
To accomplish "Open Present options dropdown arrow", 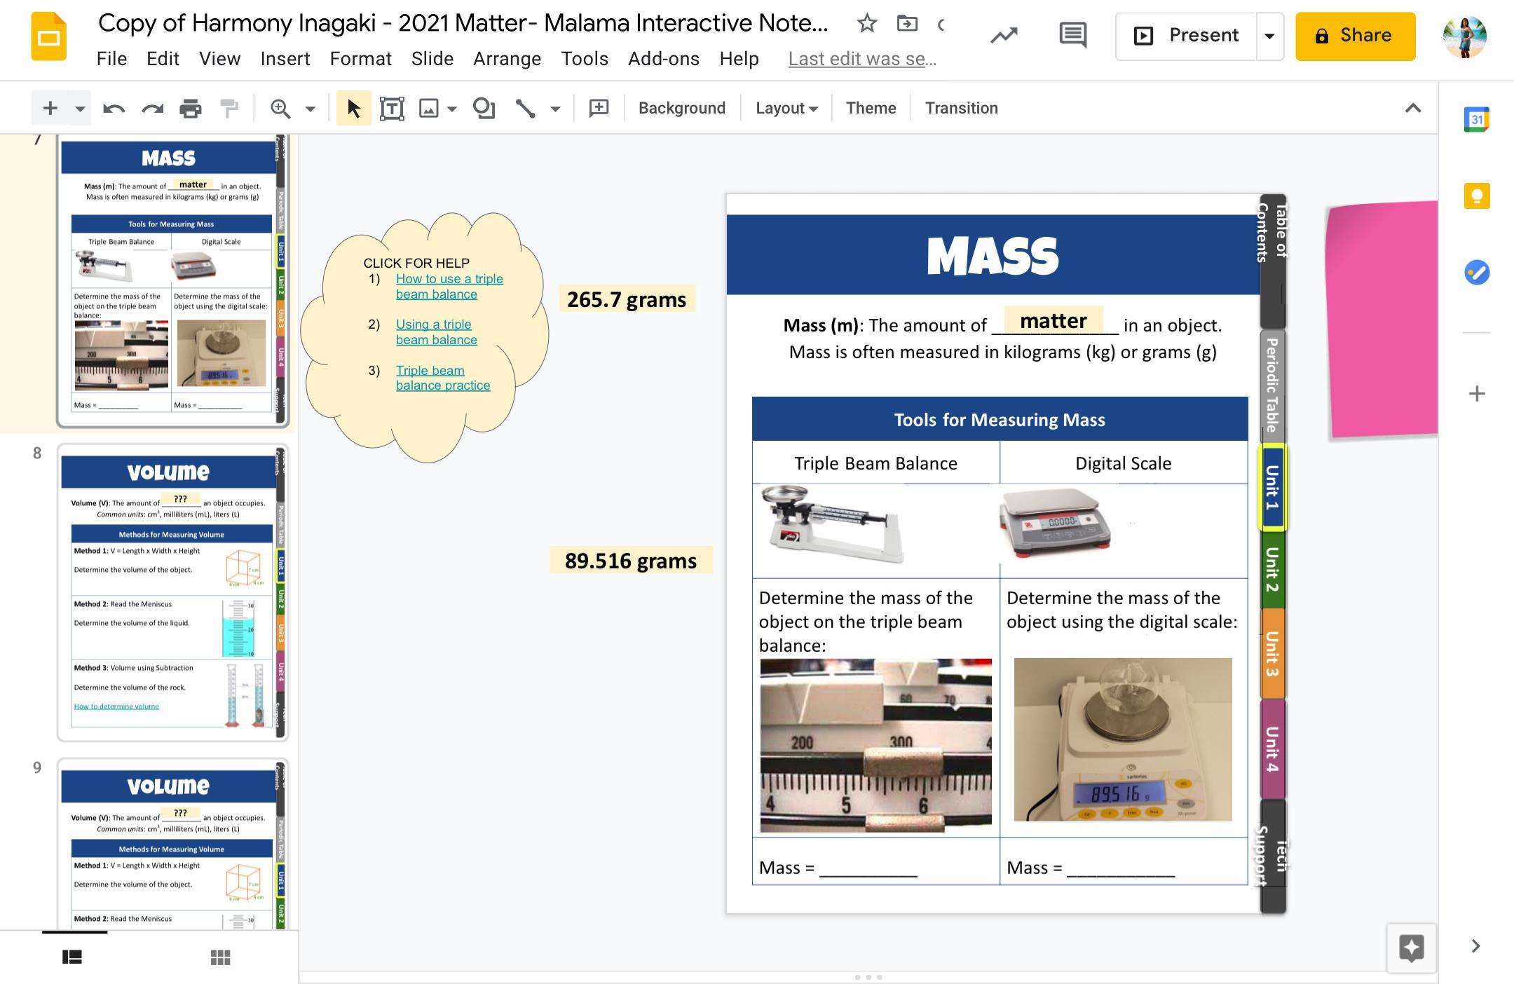I will point(1269,36).
